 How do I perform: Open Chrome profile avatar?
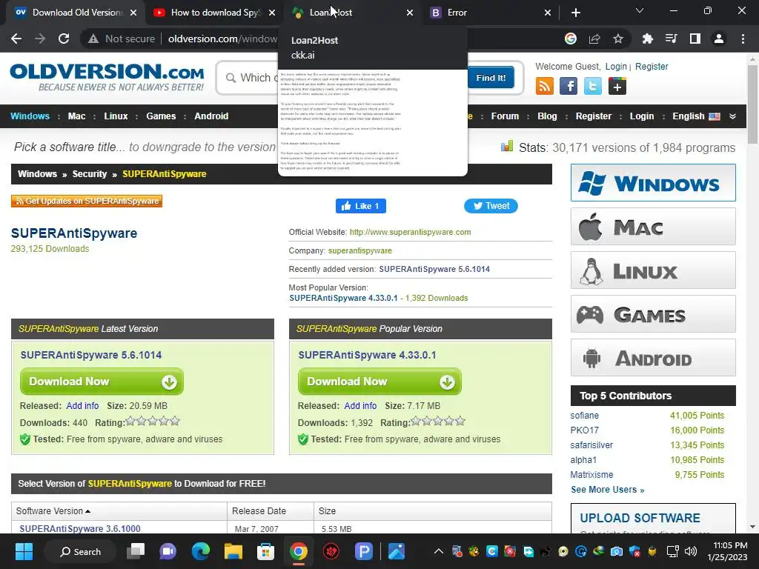719,39
